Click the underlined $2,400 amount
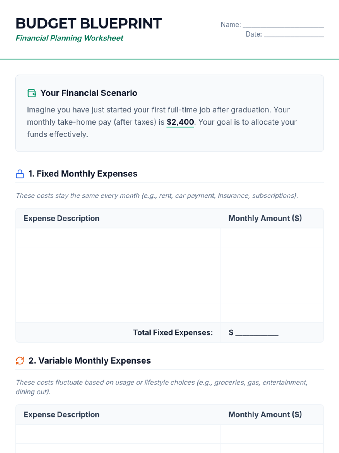Screen dimensions: 339x453 pos(180,122)
